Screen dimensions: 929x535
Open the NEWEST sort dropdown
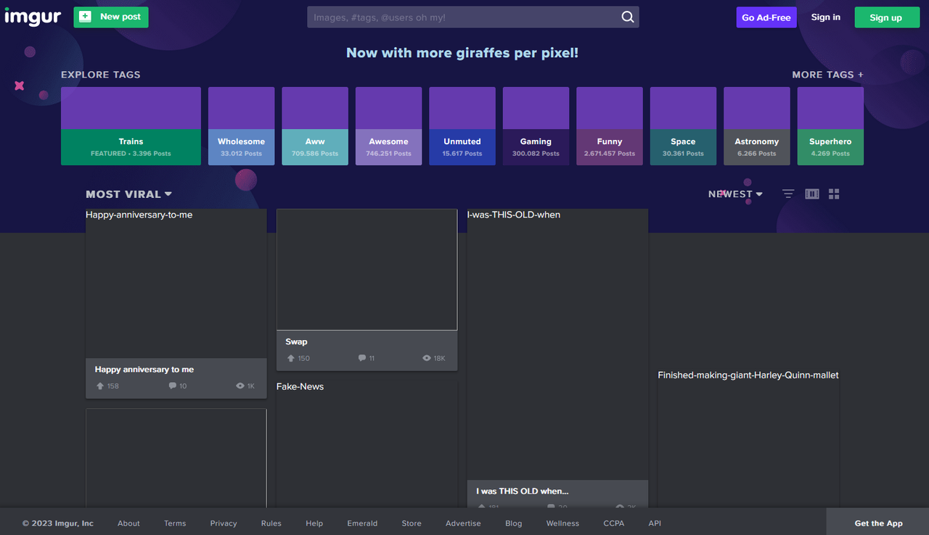736,194
